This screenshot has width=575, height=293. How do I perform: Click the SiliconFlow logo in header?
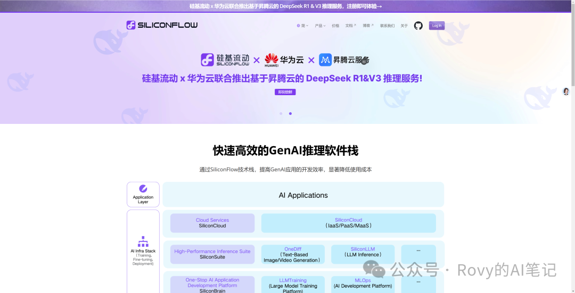(x=162, y=25)
